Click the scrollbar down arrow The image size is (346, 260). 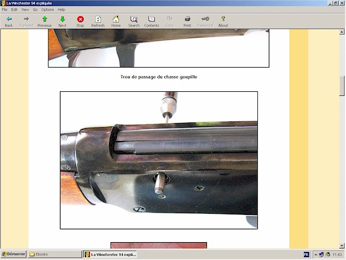pyautogui.click(x=342, y=246)
